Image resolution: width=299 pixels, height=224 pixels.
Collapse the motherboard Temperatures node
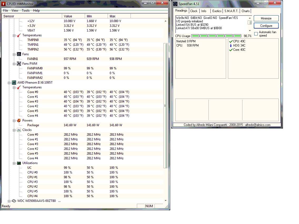pos(14,35)
